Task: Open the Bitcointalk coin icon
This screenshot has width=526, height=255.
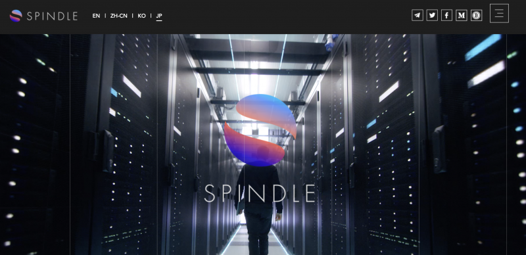Action: click(476, 15)
